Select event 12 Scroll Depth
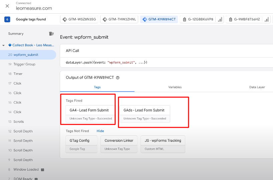Image resolution: width=273 pixels, height=180 pixels. tap(28, 131)
